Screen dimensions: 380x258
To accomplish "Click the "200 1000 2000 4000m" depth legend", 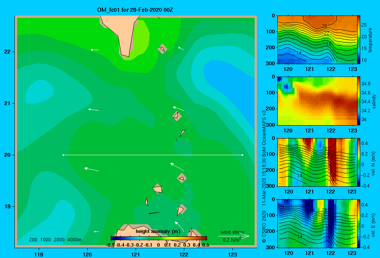I will tap(55, 240).
